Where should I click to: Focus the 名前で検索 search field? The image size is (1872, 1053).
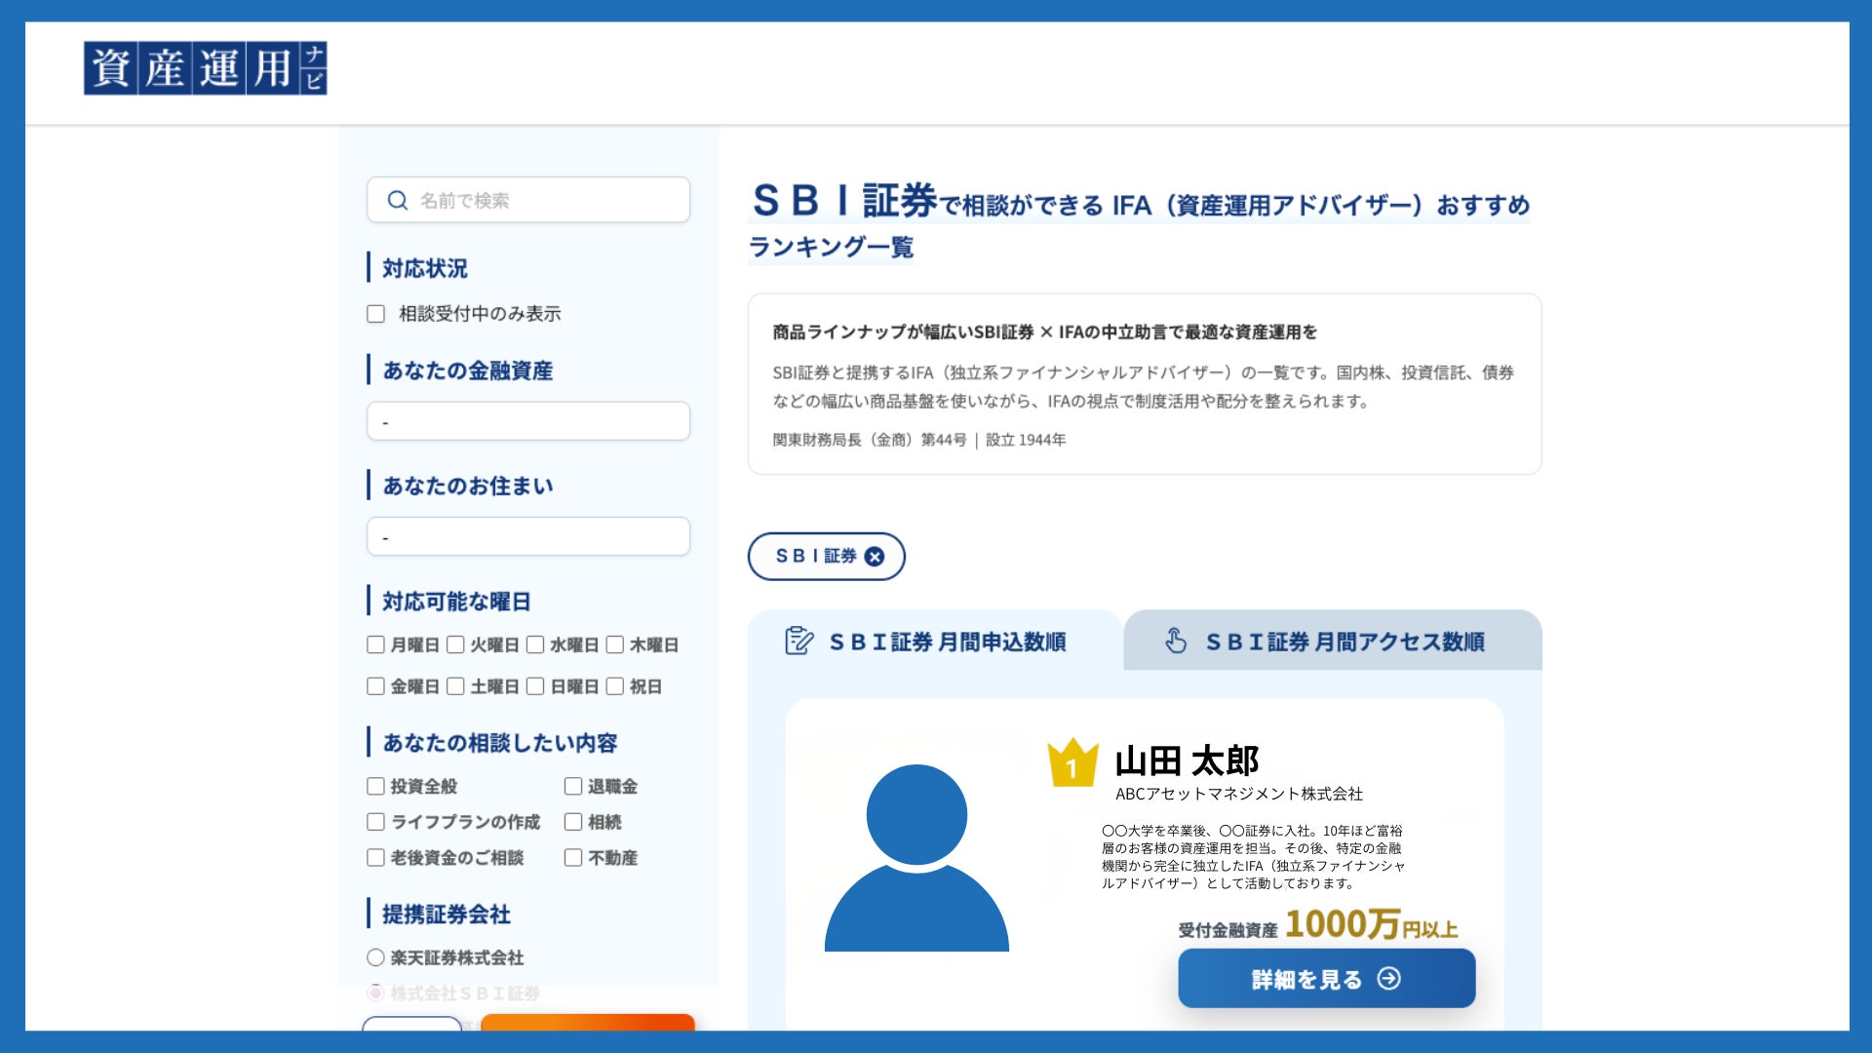pyautogui.click(x=528, y=200)
